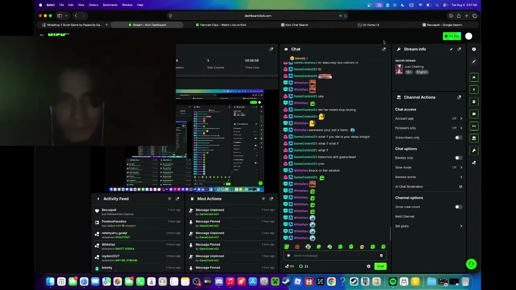
Task: Pop out the Mod Actions panel
Action: [x=271, y=199]
